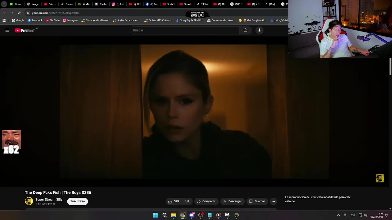Screen dimensions: 392x220
Task: Click the Compartir share button
Action: [206, 201]
